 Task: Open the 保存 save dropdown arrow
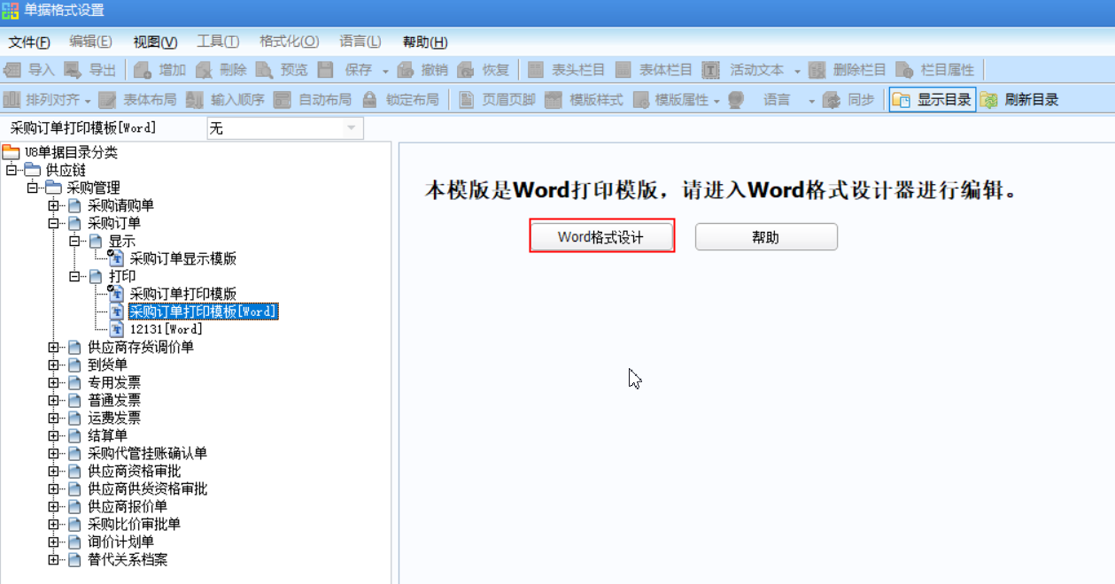pos(386,71)
